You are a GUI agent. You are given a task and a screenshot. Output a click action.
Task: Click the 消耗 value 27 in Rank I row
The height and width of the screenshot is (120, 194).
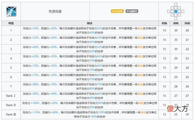pyautogui.click(x=176, y=96)
